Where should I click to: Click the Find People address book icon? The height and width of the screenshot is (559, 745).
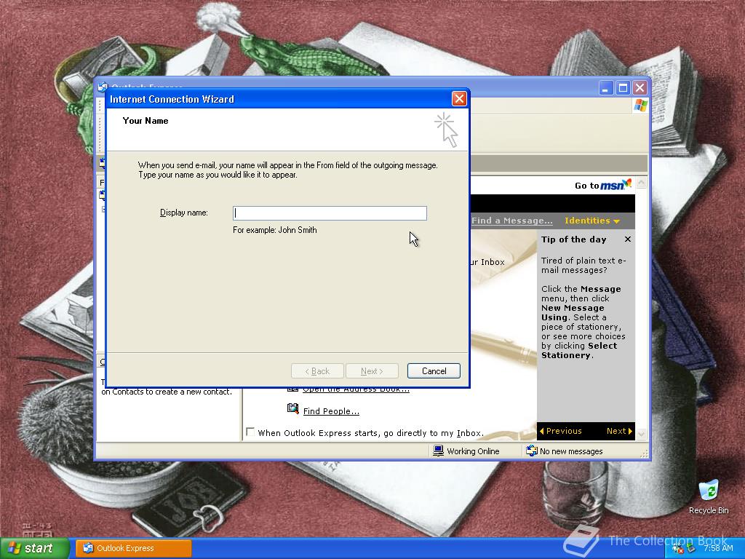point(292,409)
